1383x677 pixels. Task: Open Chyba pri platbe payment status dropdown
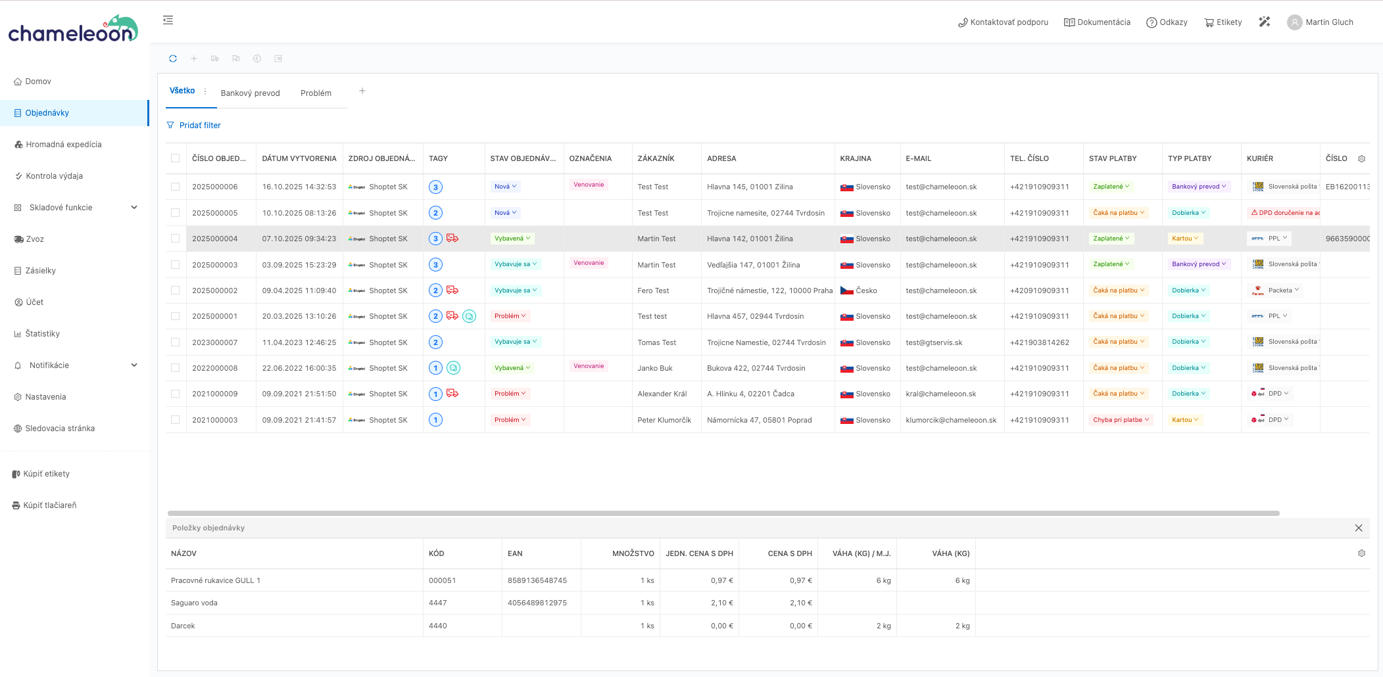pos(1121,420)
